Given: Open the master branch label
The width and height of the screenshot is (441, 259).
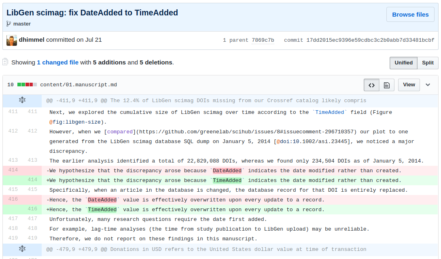Looking at the screenshot, I should (x=22, y=24).
